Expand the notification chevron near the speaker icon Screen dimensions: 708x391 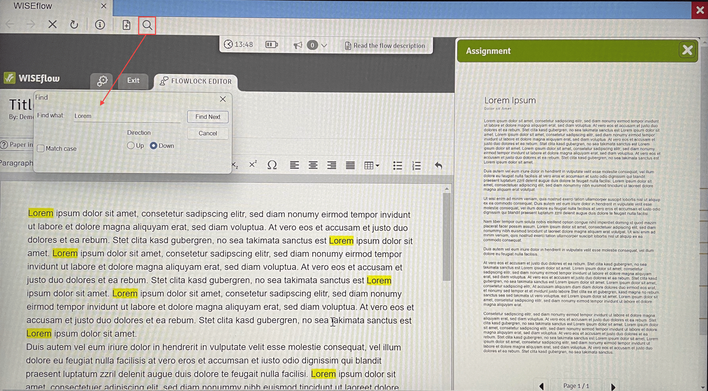pos(325,45)
